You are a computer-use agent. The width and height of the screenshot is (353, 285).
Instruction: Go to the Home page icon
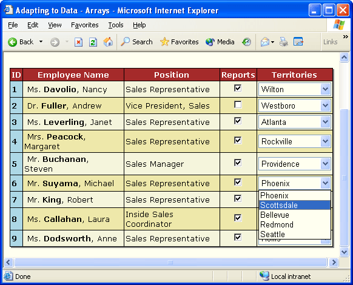pyautogui.click(x=108, y=42)
